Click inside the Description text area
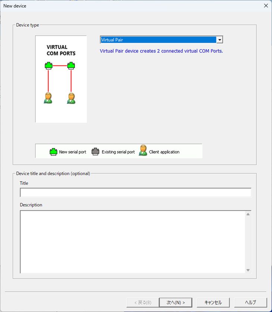The height and width of the screenshot is (312, 272). (x=133, y=242)
